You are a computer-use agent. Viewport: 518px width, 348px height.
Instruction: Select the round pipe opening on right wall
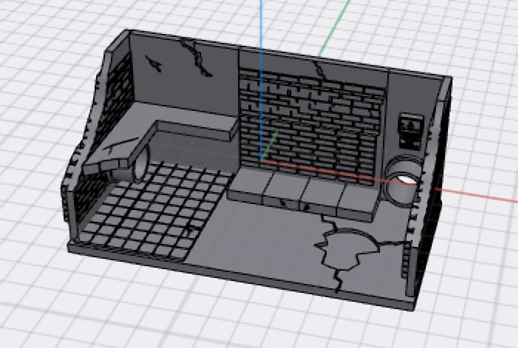(403, 181)
